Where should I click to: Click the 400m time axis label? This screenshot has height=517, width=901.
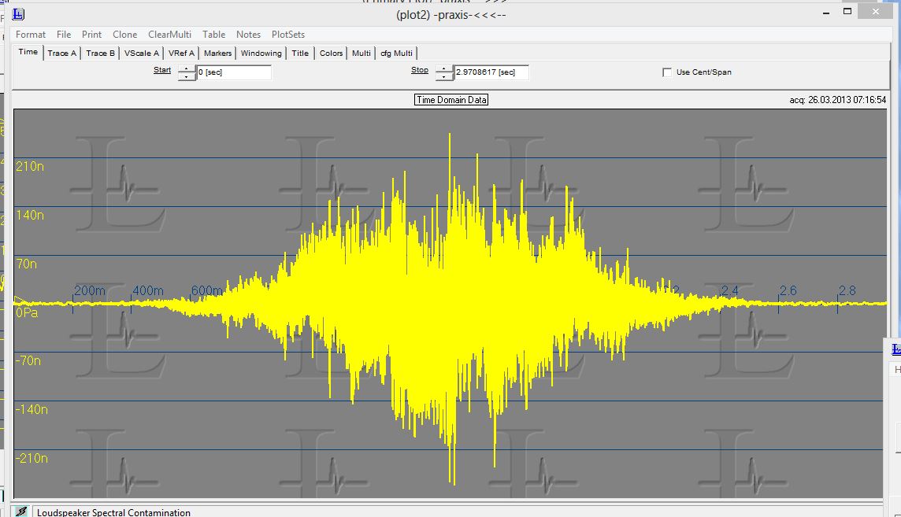click(148, 291)
